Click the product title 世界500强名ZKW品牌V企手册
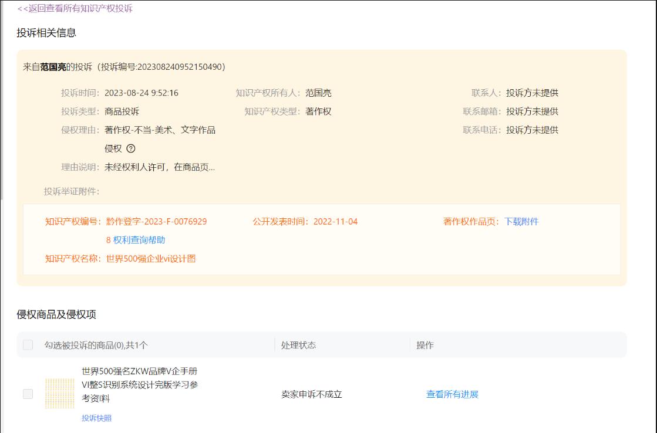Image resolution: width=657 pixels, height=433 pixels. click(143, 371)
